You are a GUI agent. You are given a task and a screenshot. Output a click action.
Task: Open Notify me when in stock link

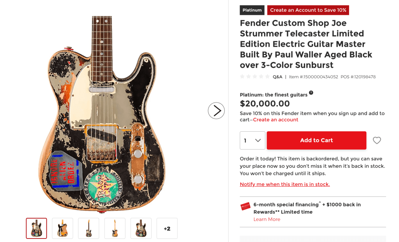(x=285, y=184)
